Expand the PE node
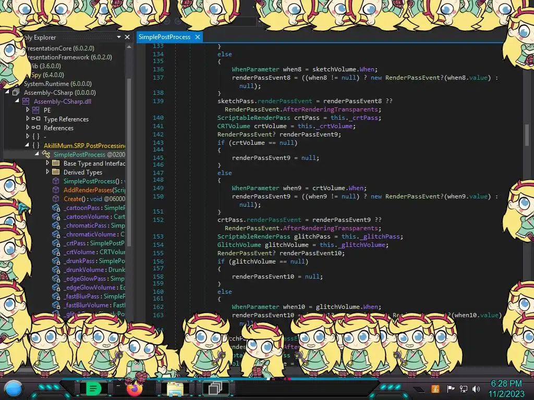Screen dimensions: 534x400 click(28, 110)
